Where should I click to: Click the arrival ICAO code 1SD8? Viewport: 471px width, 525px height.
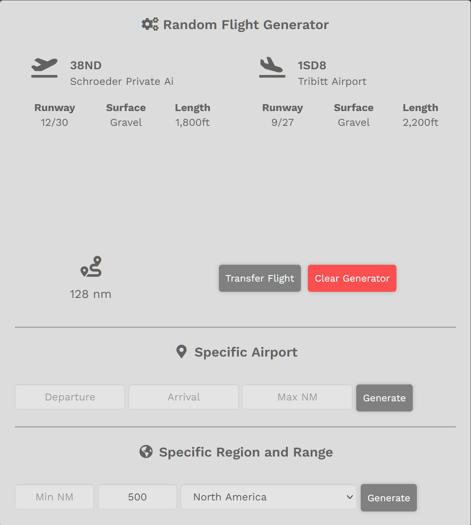click(x=312, y=65)
